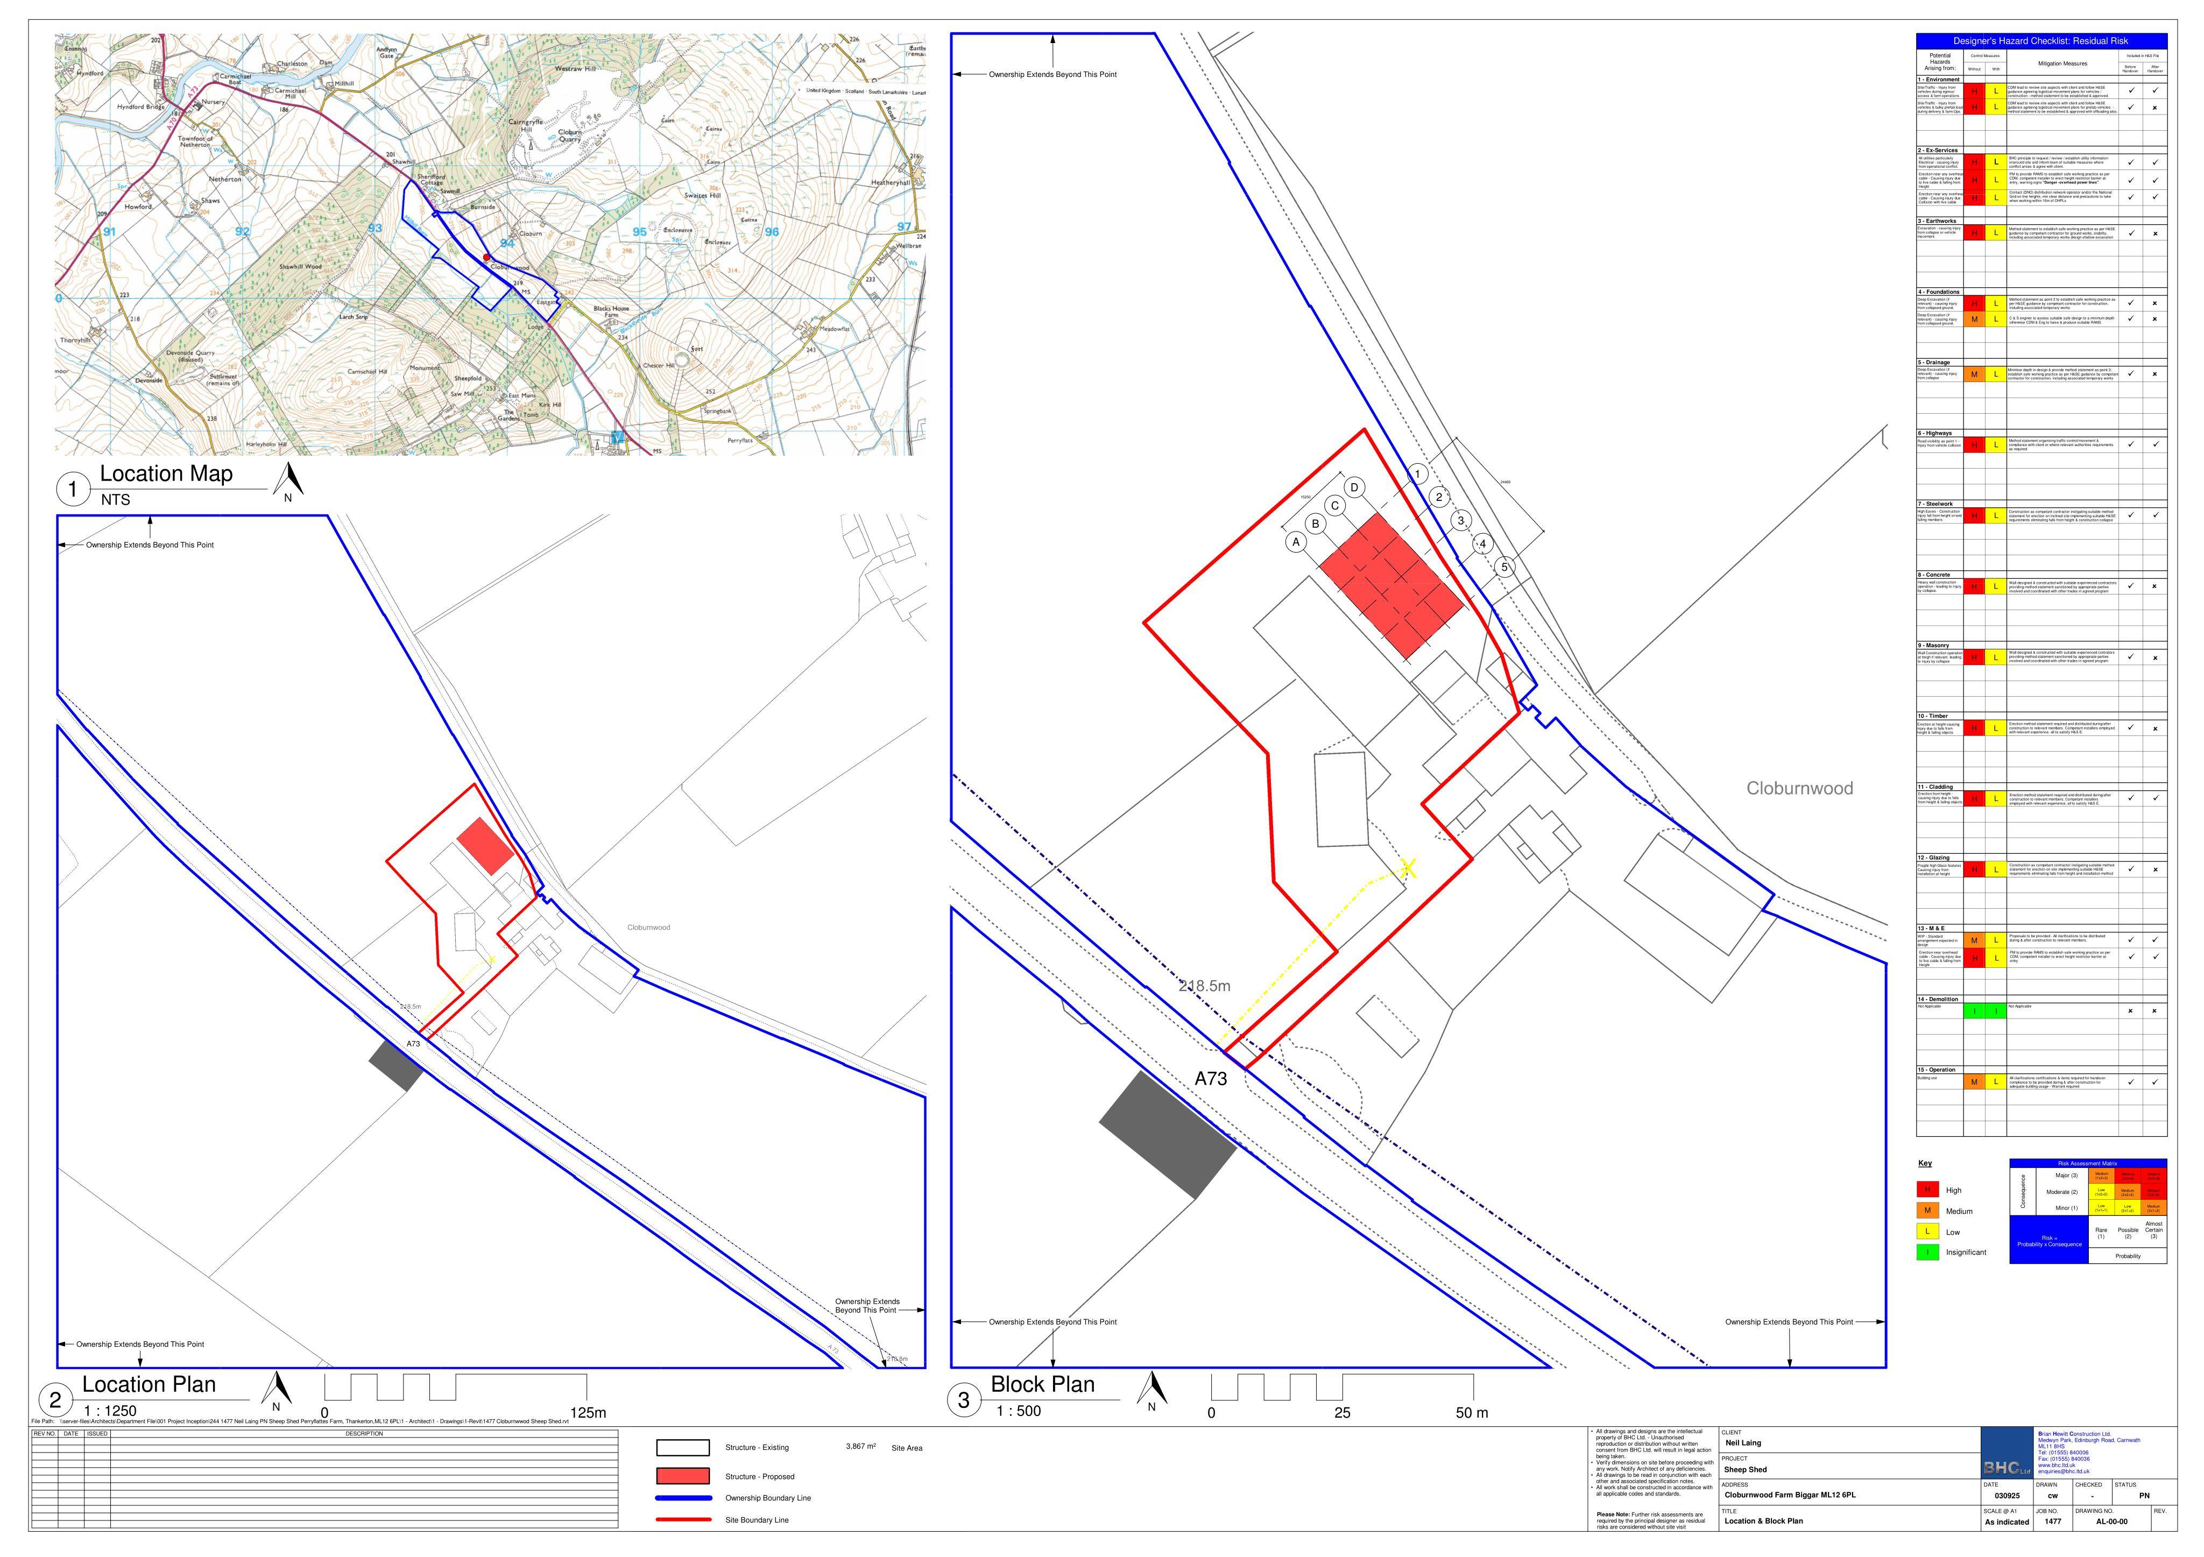Click the 'Block Plan' view title

tap(1042, 1384)
